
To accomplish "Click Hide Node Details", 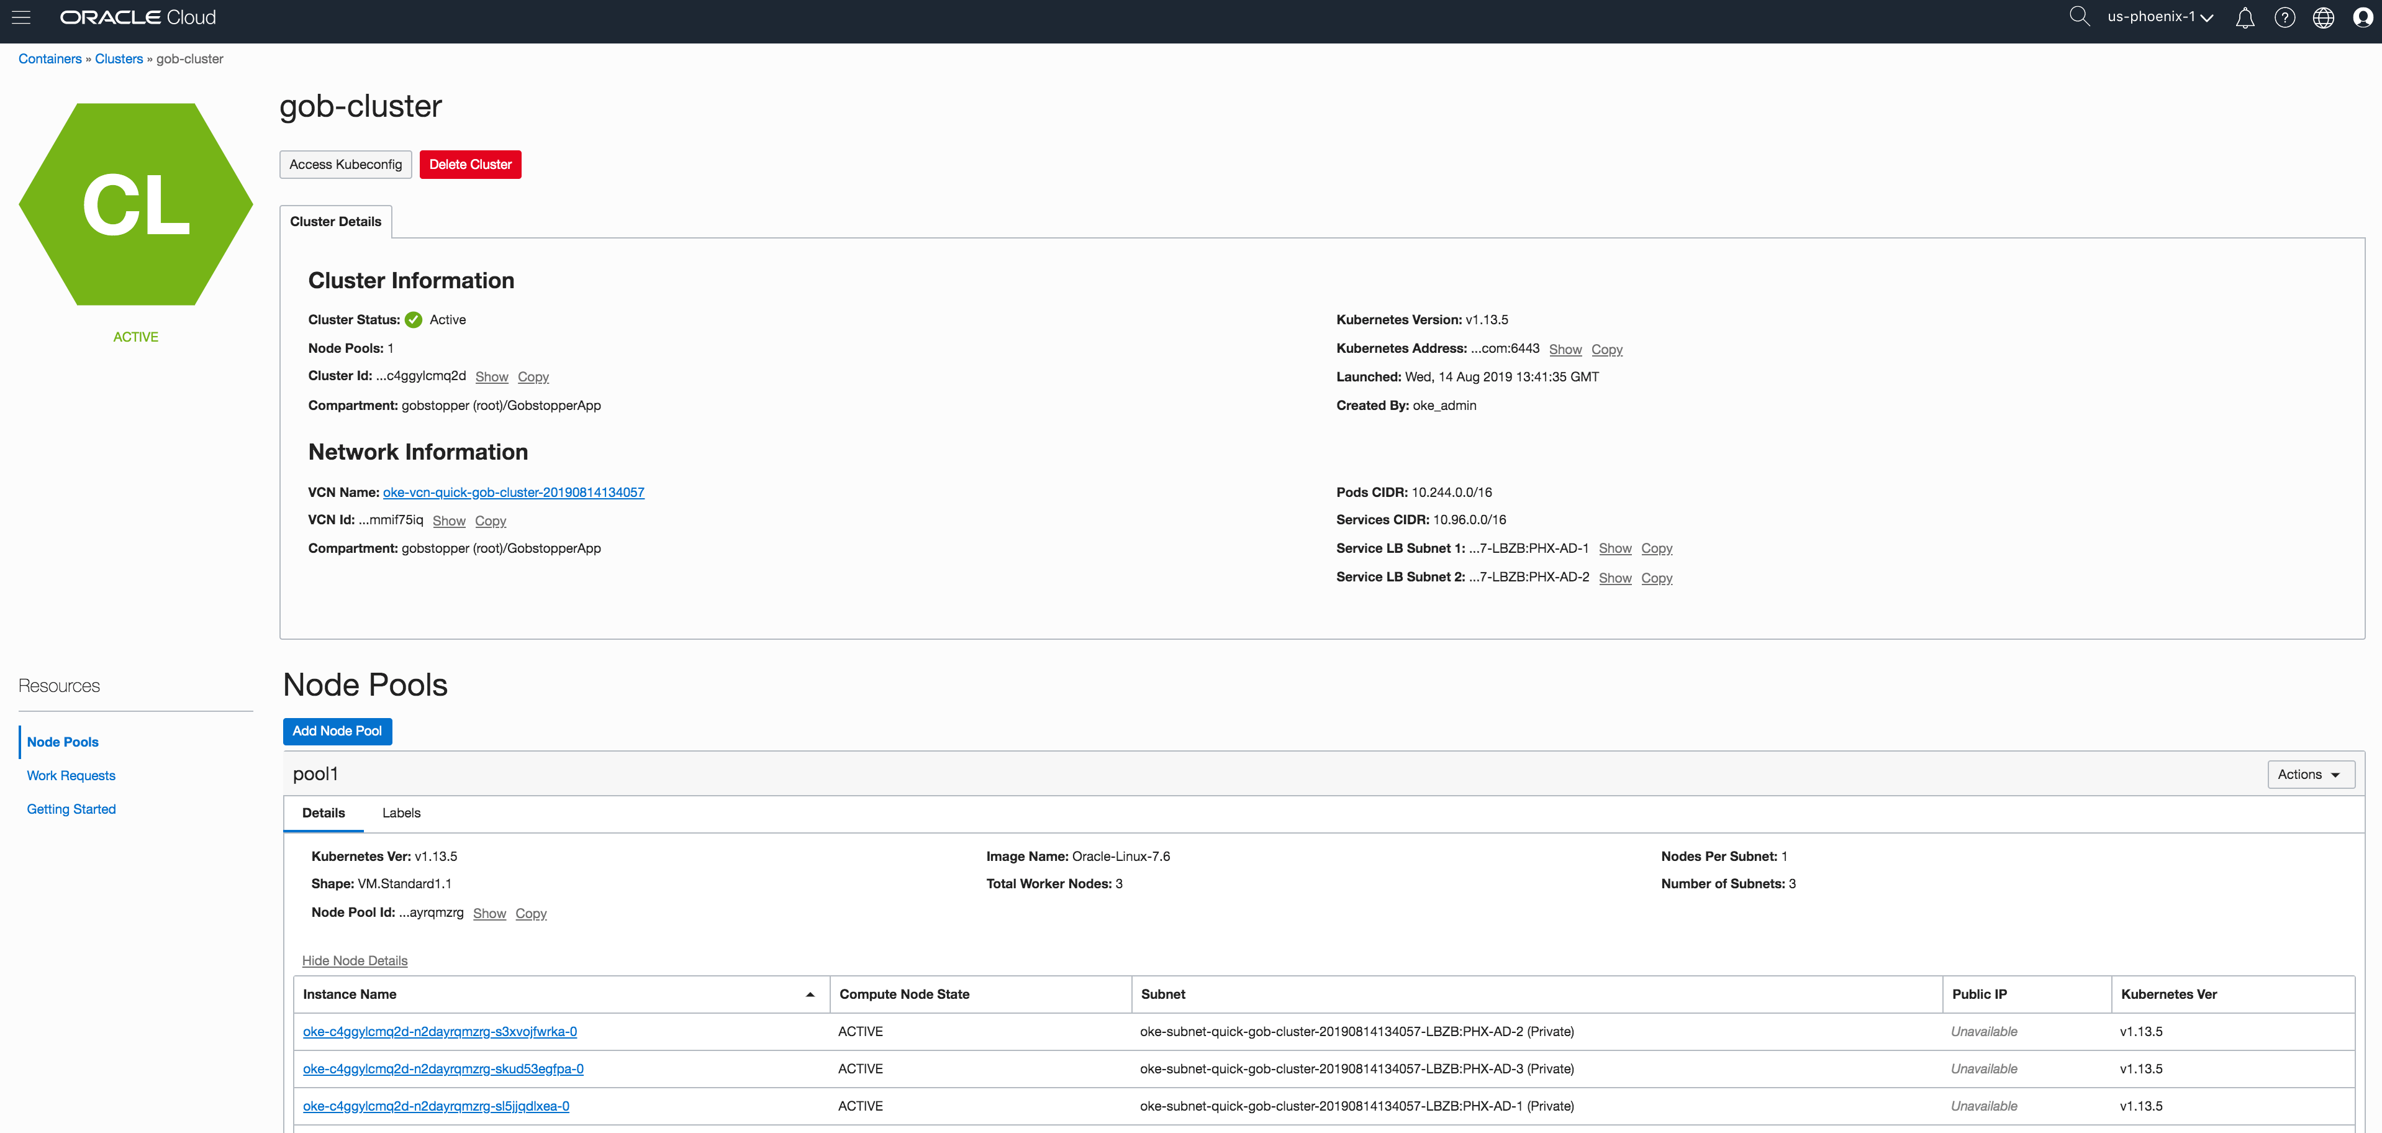I will click(354, 960).
